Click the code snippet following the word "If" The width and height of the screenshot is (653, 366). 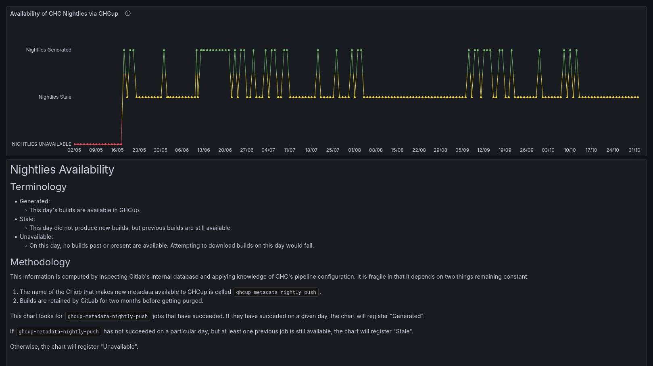point(58,332)
